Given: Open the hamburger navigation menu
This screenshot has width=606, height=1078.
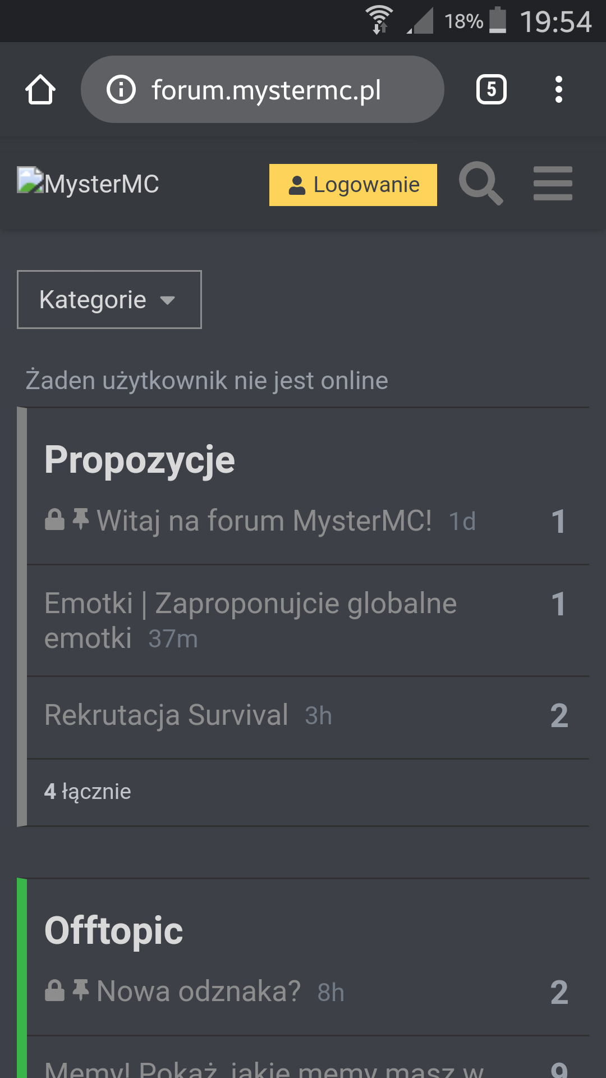Looking at the screenshot, I should pos(553,184).
